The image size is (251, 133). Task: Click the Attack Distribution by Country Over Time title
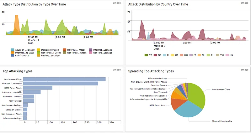158,4
